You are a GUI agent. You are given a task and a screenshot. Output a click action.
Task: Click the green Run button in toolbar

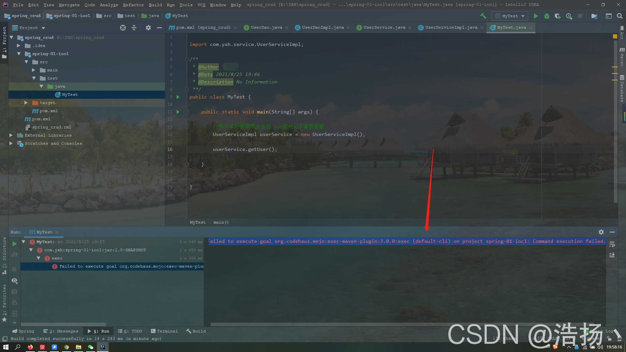tap(536, 16)
